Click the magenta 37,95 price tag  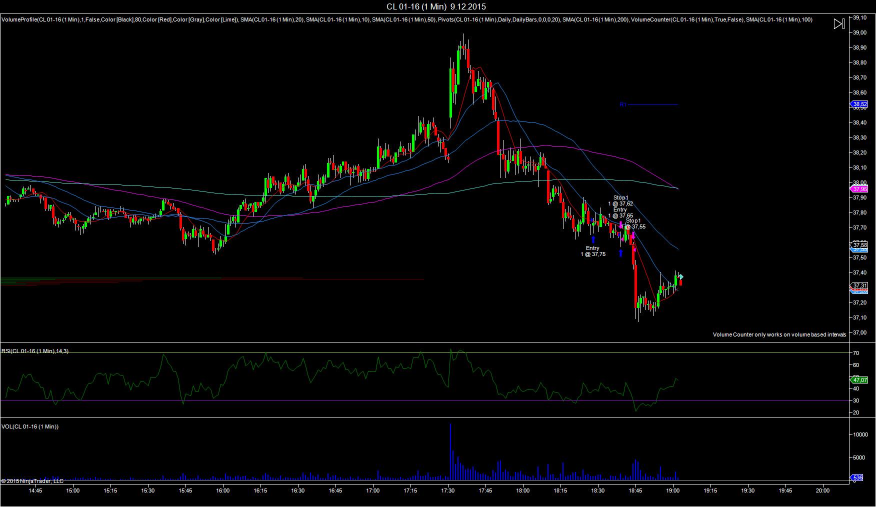click(x=859, y=189)
